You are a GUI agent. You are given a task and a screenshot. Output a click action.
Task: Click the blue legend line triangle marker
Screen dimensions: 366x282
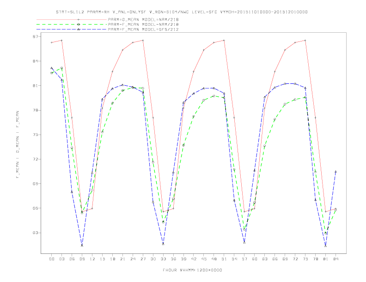point(79,29)
